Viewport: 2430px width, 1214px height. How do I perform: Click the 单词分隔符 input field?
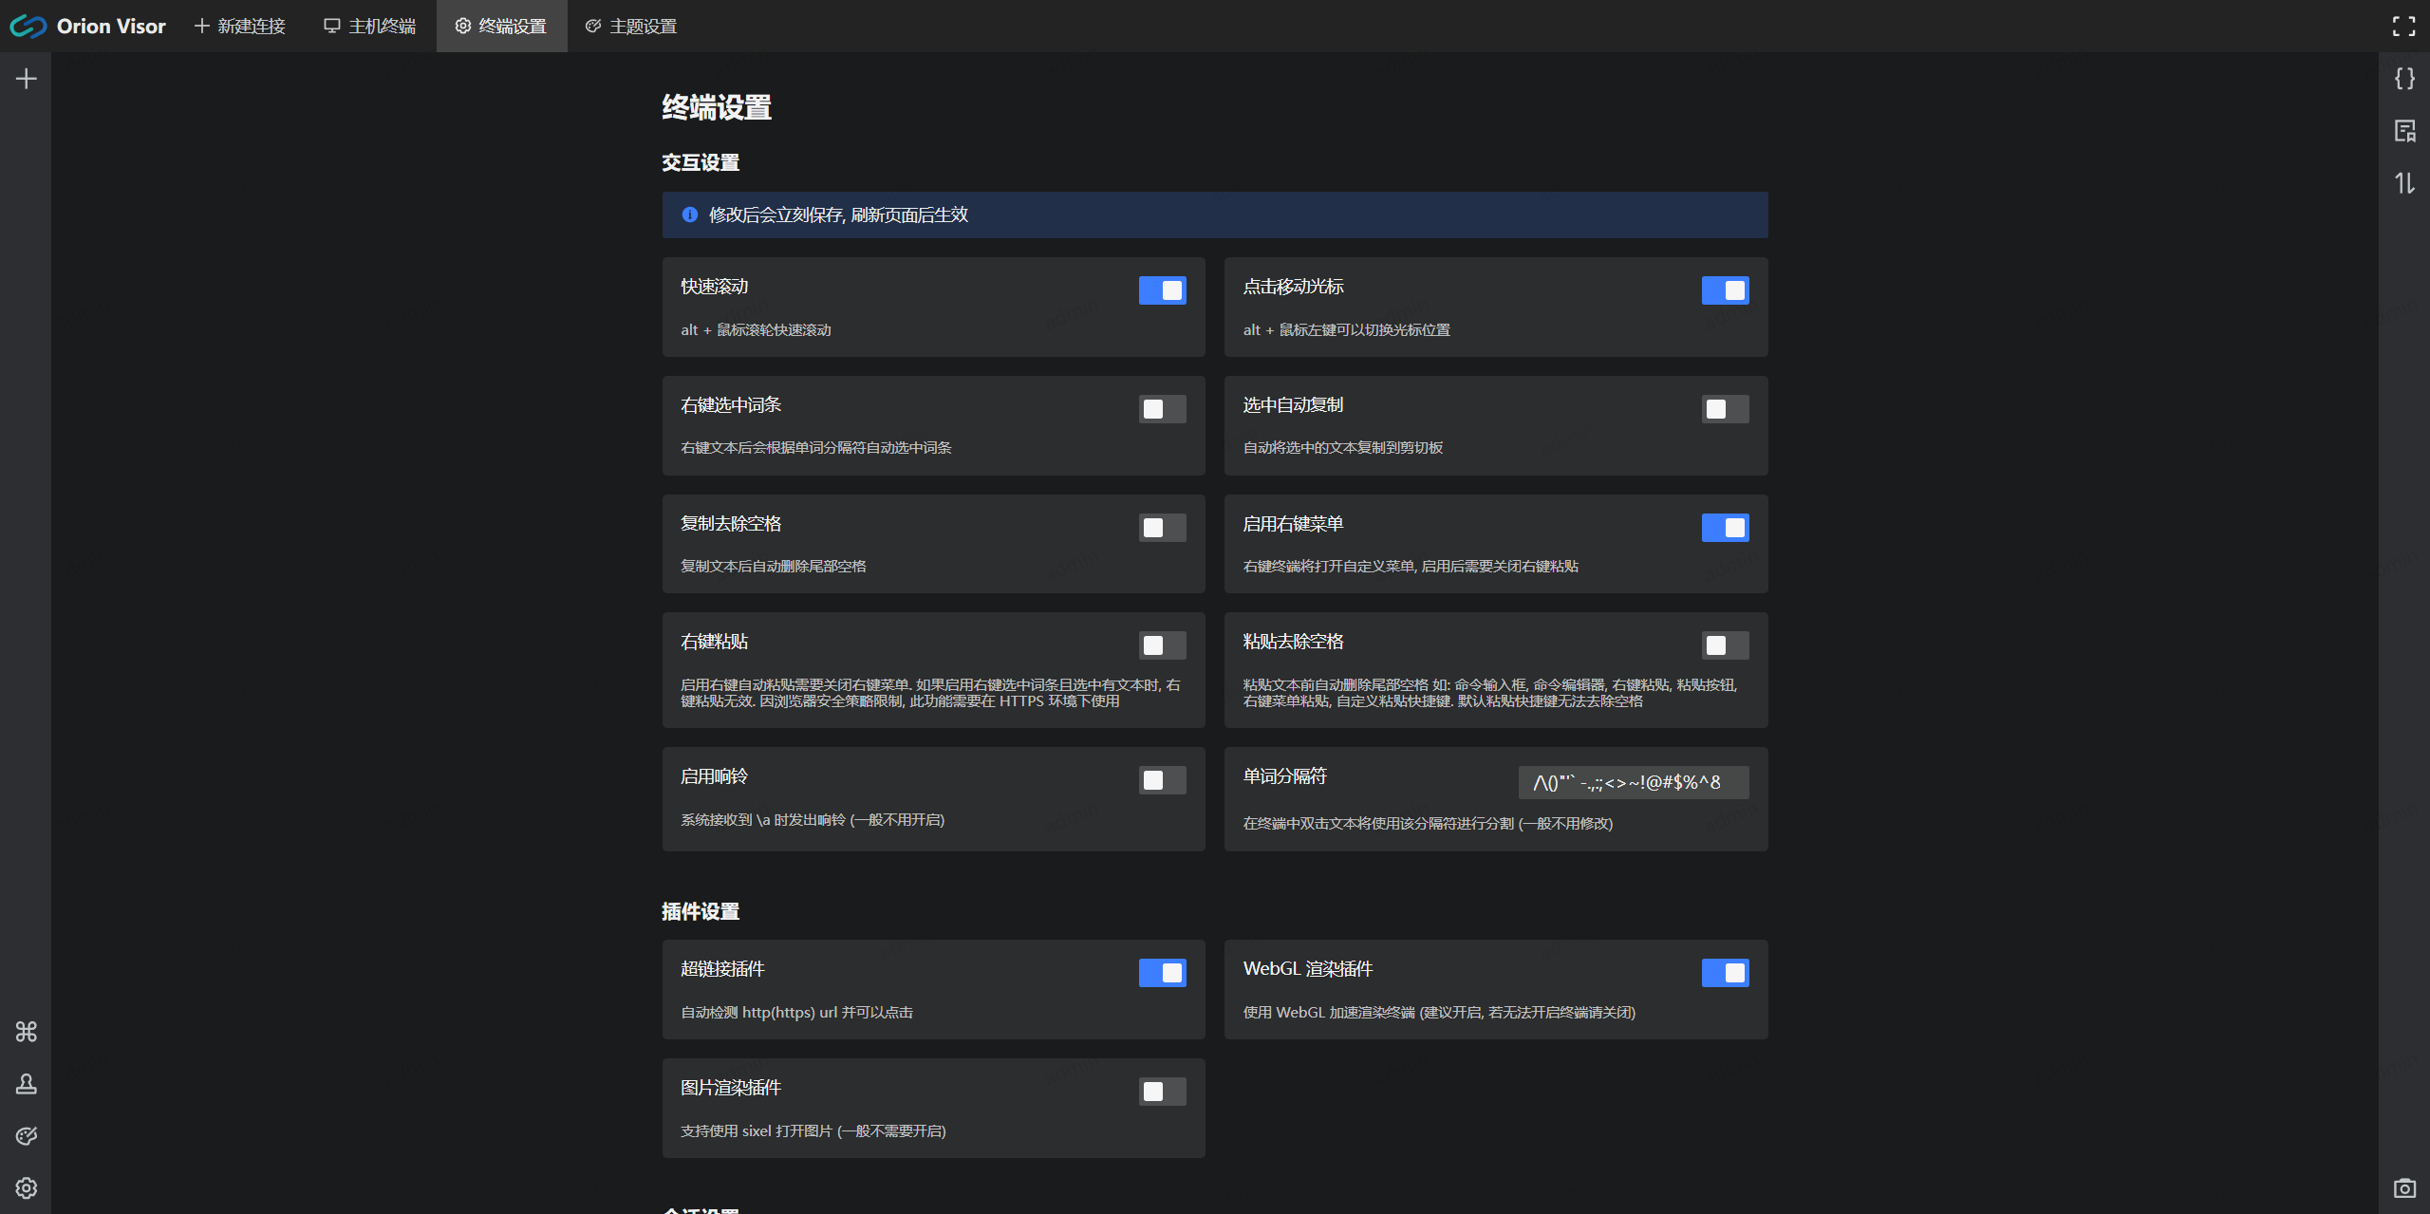coord(1633,783)
